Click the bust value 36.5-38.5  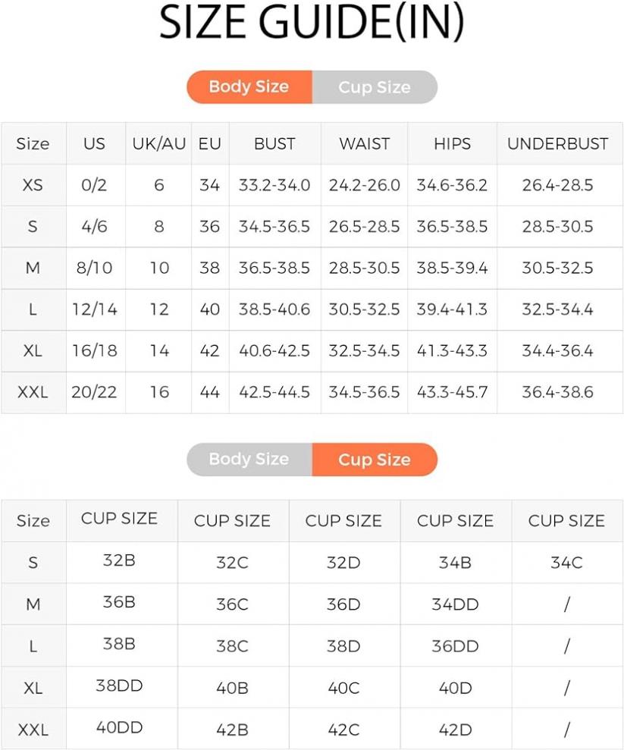point(274,268)
